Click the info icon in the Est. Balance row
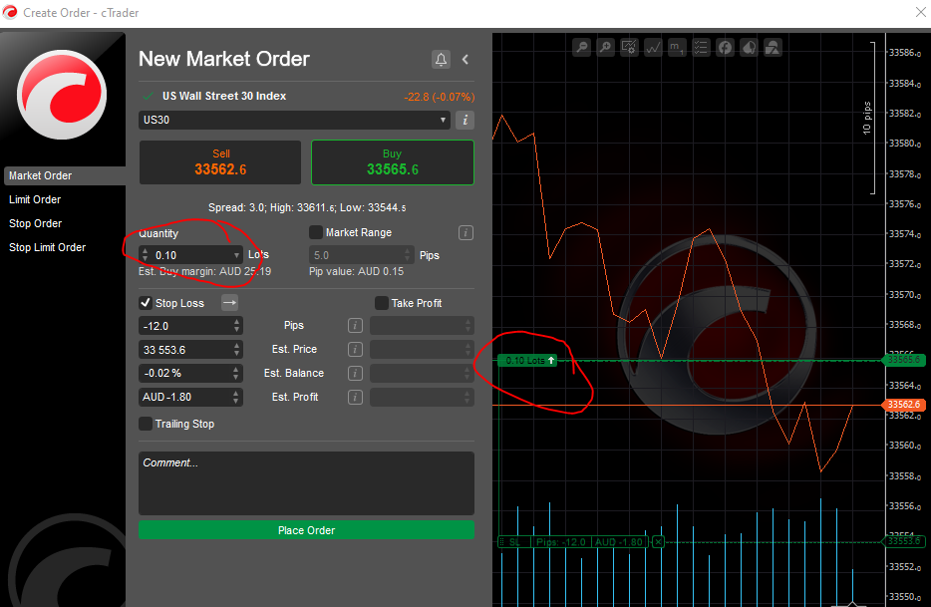The width and height of the screenshot is (931, 607). [355, 373]
